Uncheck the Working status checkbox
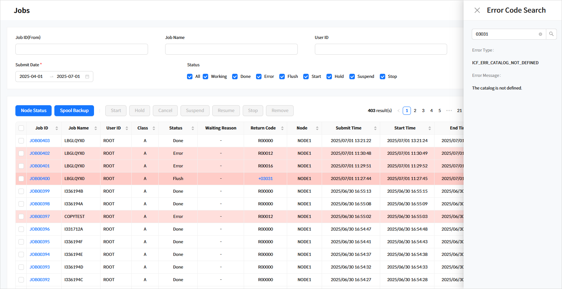 click(205, 77)
